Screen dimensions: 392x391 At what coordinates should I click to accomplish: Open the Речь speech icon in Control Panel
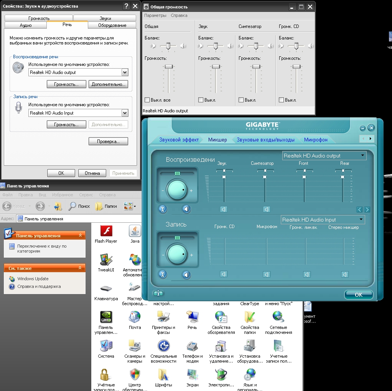(x=192, y=317)
